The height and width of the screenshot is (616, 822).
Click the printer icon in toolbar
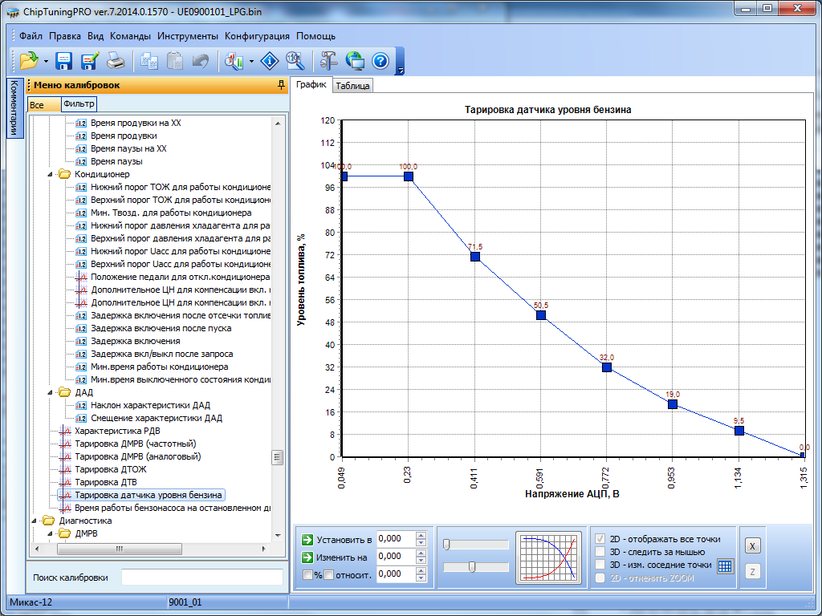click(116, 60)
